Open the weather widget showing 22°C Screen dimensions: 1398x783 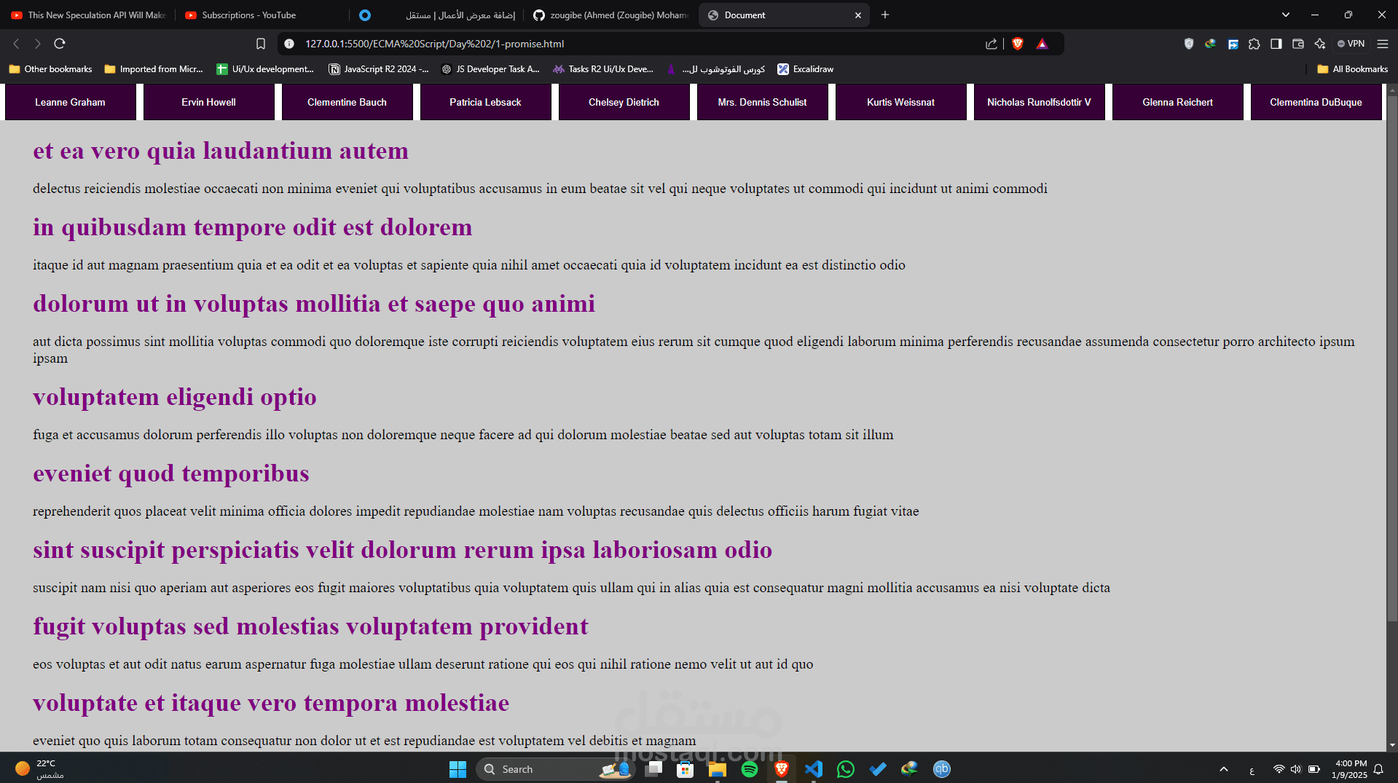coord(40,769)
